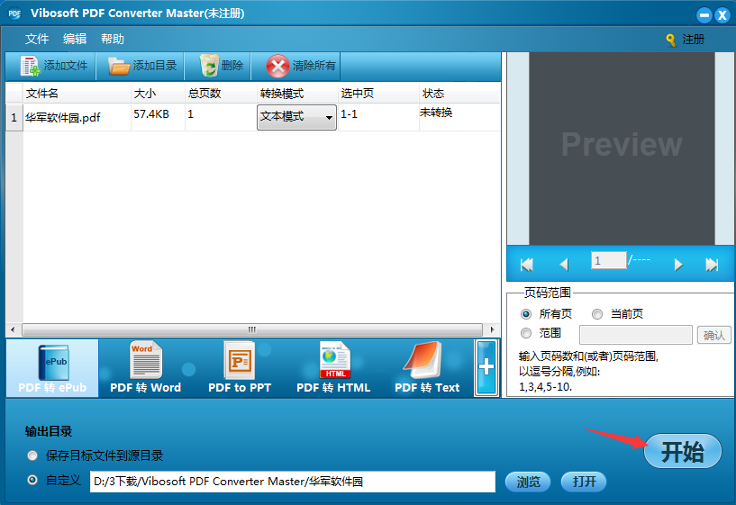Click the 大小 column header

click(158, 94)
